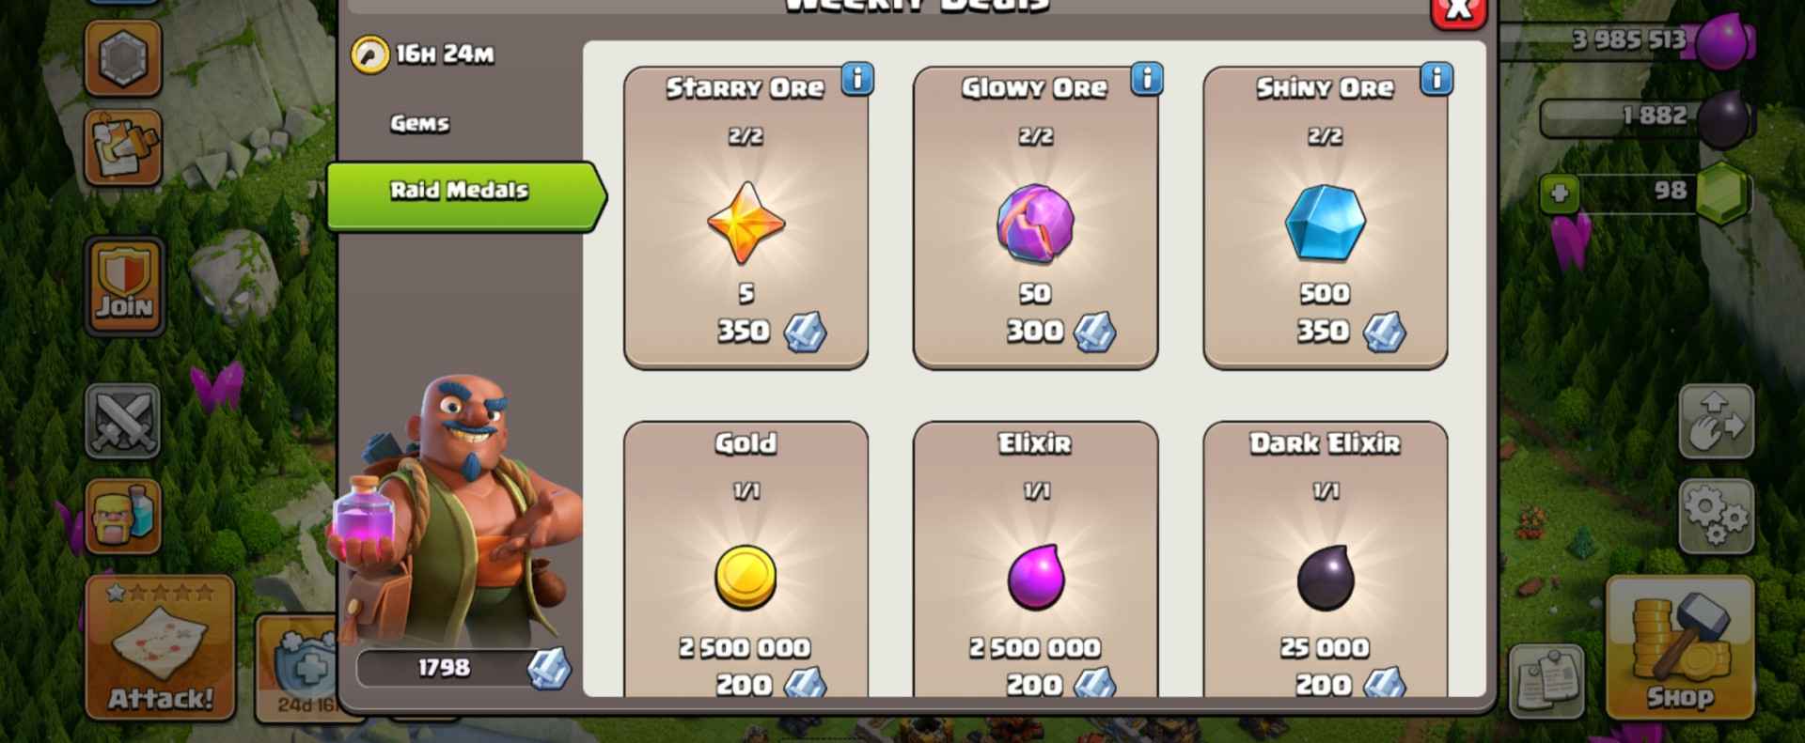Purchase Glowy Ore for 300 medals
This screenshot has width=1805, height=743.
1035,218
